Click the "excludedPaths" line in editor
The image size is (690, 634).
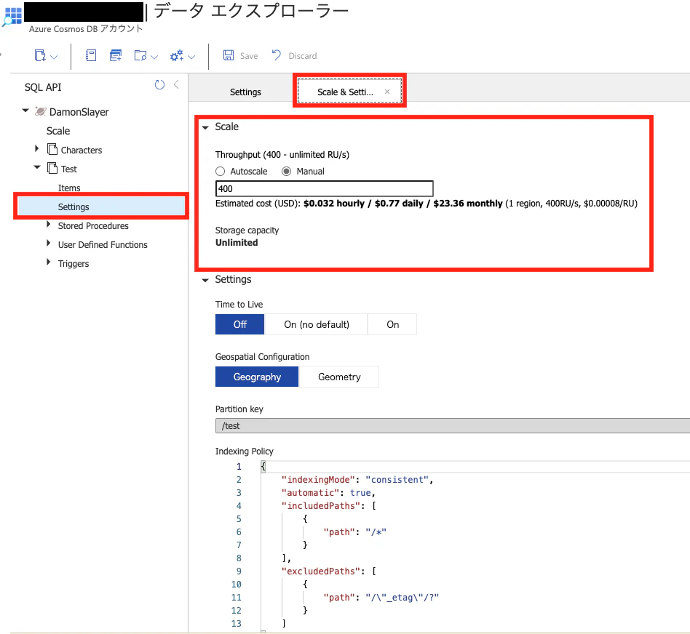(329, 571)
